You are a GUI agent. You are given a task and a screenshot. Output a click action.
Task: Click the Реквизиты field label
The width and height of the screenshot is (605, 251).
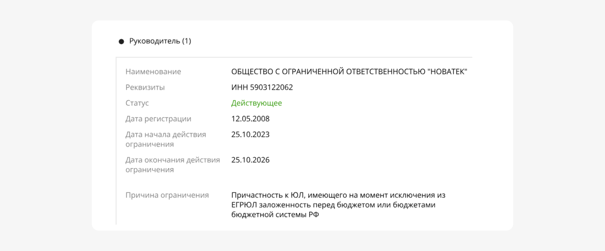145,87
